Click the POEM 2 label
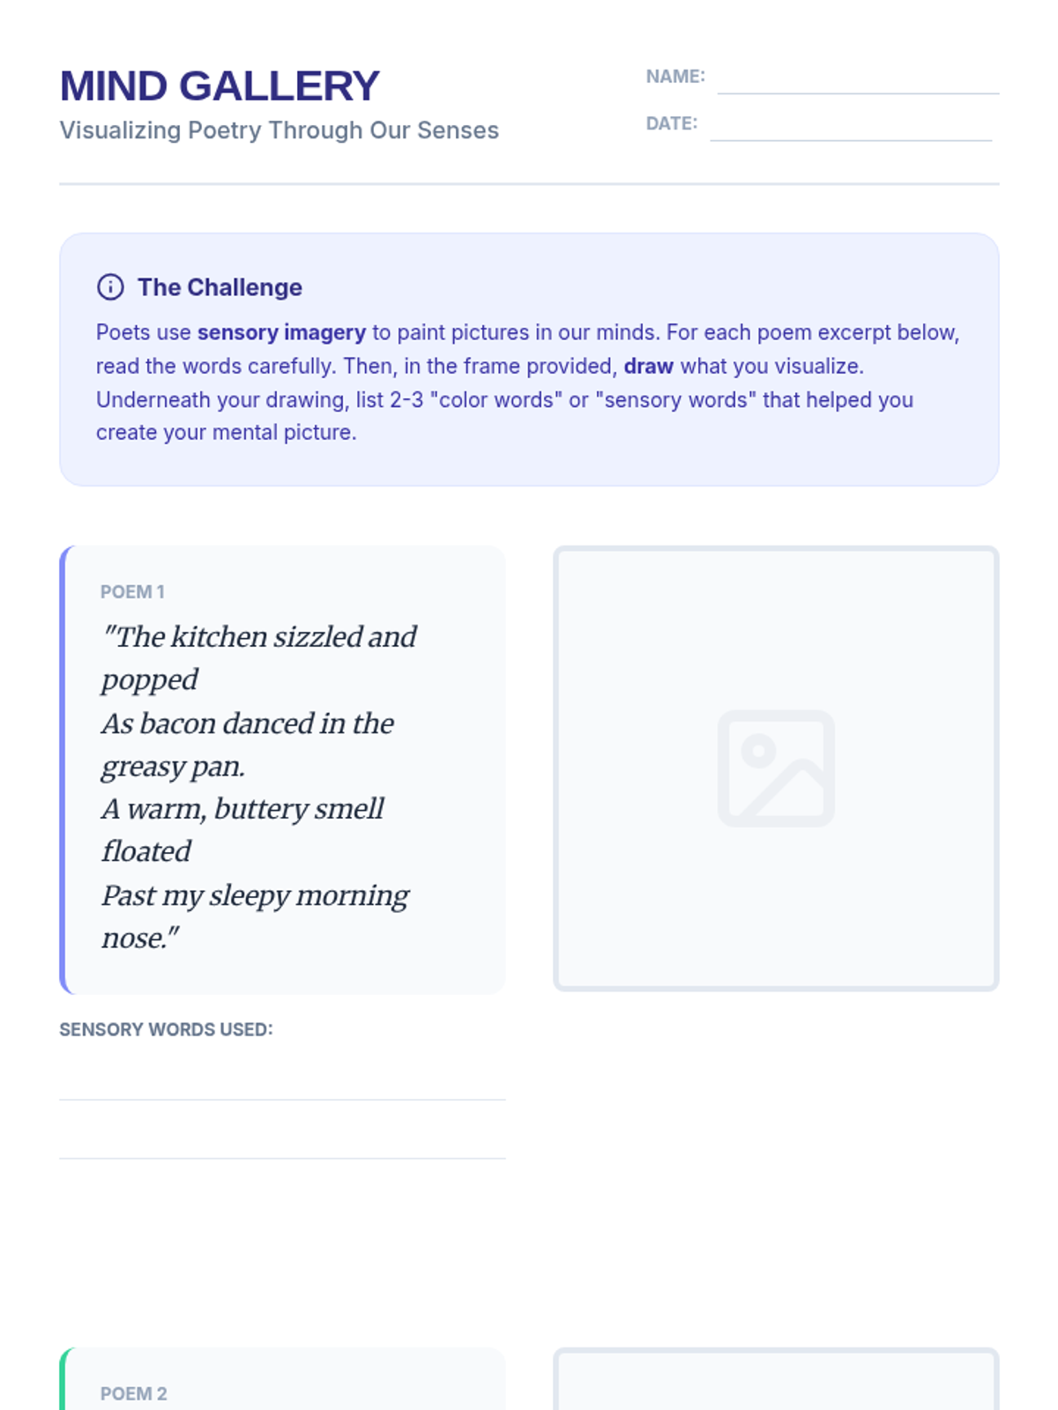Viewport: 1058px width, 1410px height. coord(133,1393)
